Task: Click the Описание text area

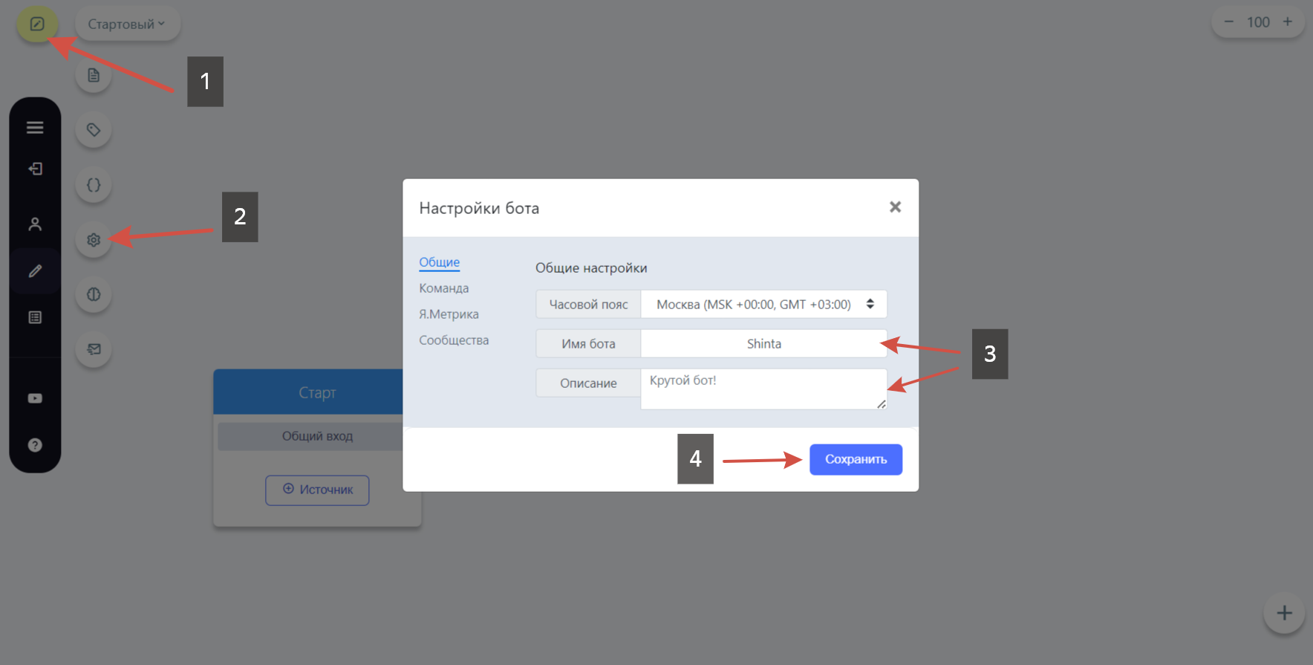Action: click(x=763, y=389)
